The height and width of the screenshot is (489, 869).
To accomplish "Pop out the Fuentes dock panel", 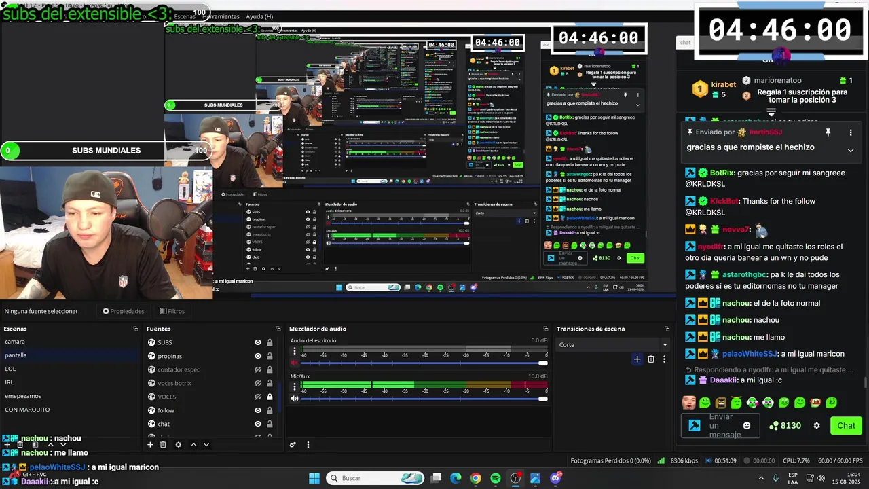I will pyautogui.click(x=278, y=329).
